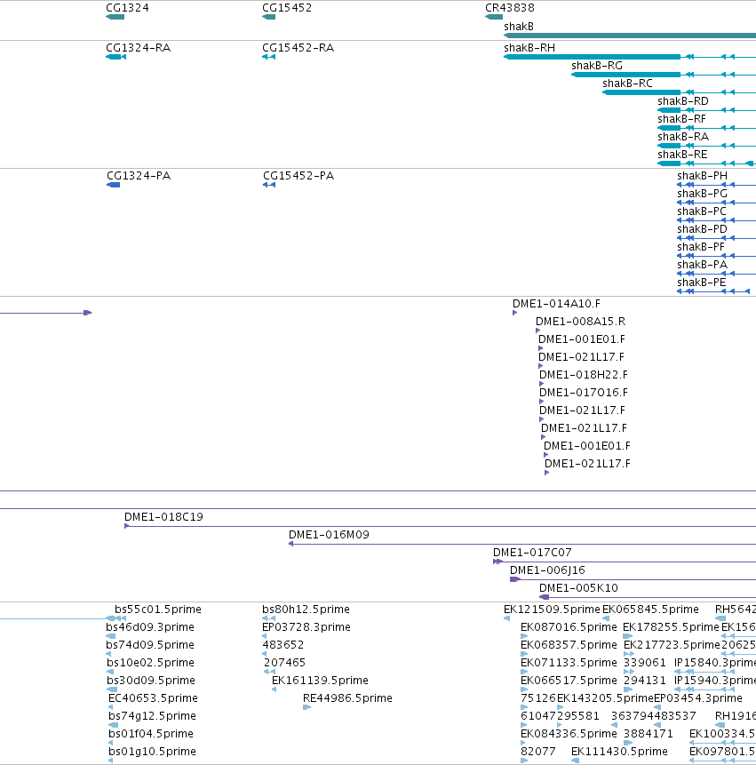Select the EC40653.5prime EST label
This screenshot has height=765, width=756.
coord(153,698)
